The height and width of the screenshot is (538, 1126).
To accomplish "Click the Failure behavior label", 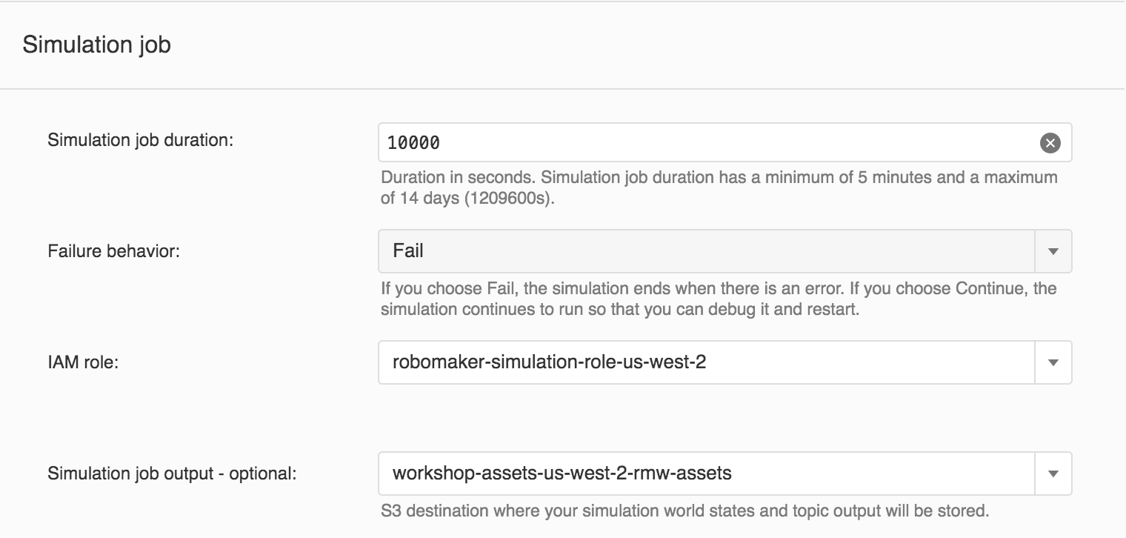I will pyautogui.click(x=114, y=251).
